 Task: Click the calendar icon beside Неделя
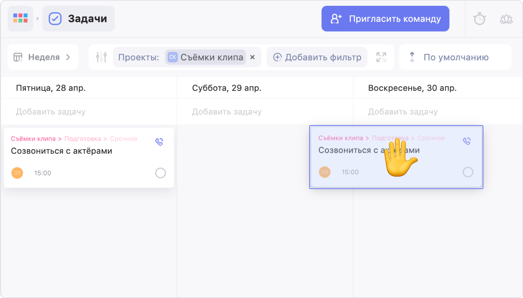[x=18, y=57]
